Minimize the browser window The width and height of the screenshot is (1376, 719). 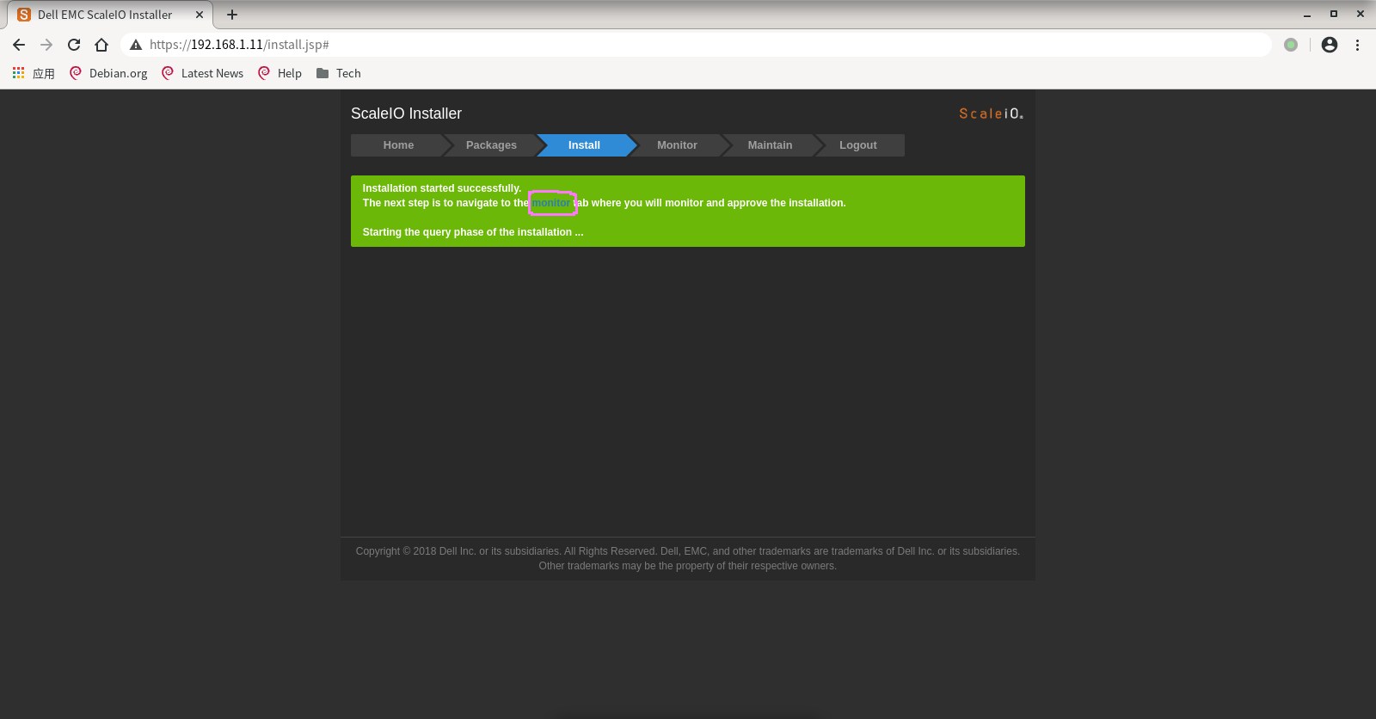click(x=1307, y=15)
